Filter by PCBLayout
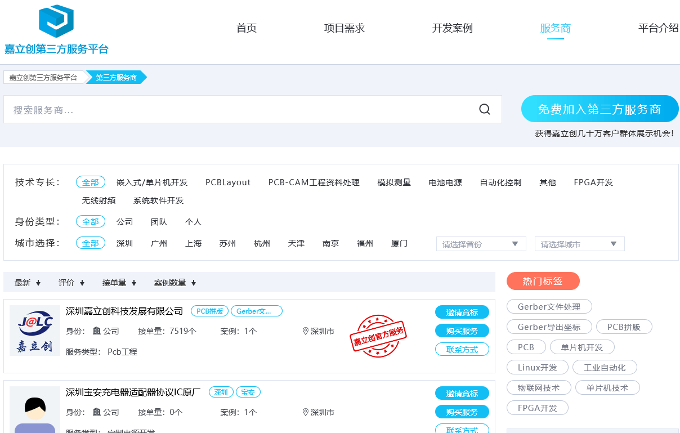This screenshot has height=433, width=680. click(228, 182)
